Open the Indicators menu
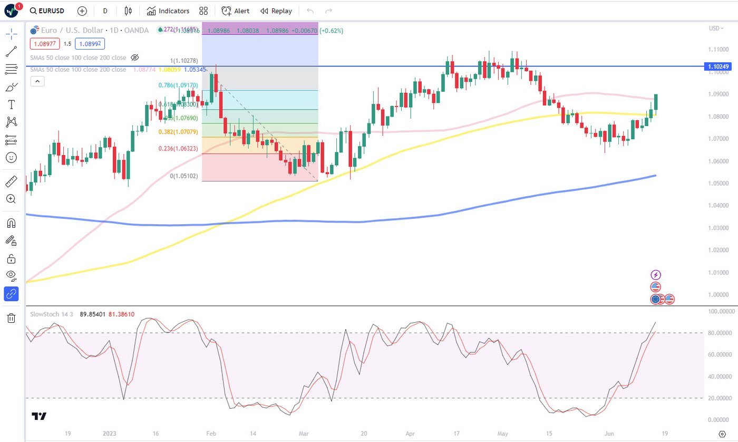The width and height of the screenshot is (738, 442). pos(168,11)
